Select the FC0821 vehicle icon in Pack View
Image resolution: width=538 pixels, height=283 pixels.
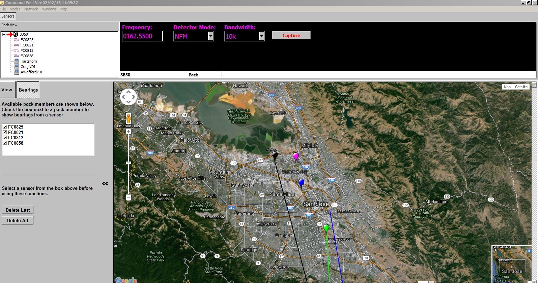click(x=16, y=45)
